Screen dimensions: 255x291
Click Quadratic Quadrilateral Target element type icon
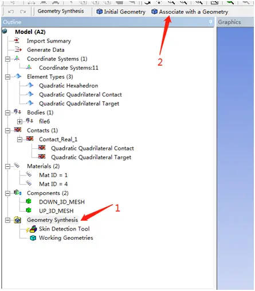click(x=30, y=103)
